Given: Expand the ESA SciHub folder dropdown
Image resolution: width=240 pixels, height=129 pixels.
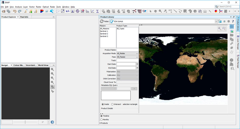Looking at the screenshot, I should click(216, 21).
